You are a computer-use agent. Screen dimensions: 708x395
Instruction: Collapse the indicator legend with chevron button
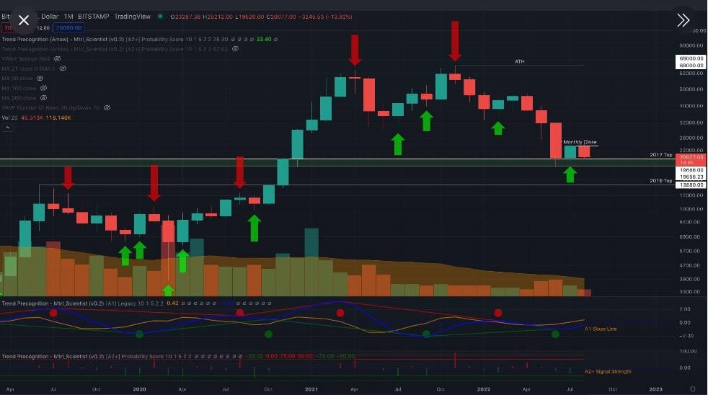(x=8, y=128)
